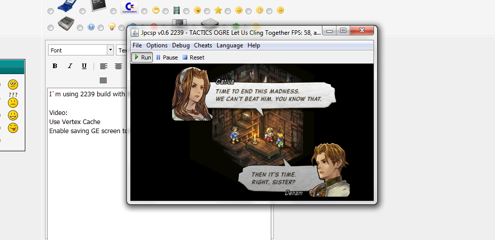495x240 pixels.
Task: Select the radio button left of the light bulb icon
Action: pyautogui.click(x=101, y=27)
